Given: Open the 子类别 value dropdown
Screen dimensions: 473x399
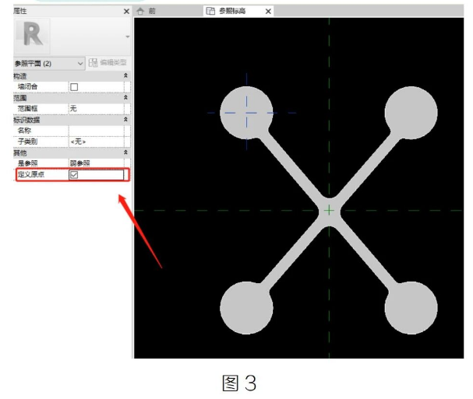Looking at the screenshot, I should 96,142.
